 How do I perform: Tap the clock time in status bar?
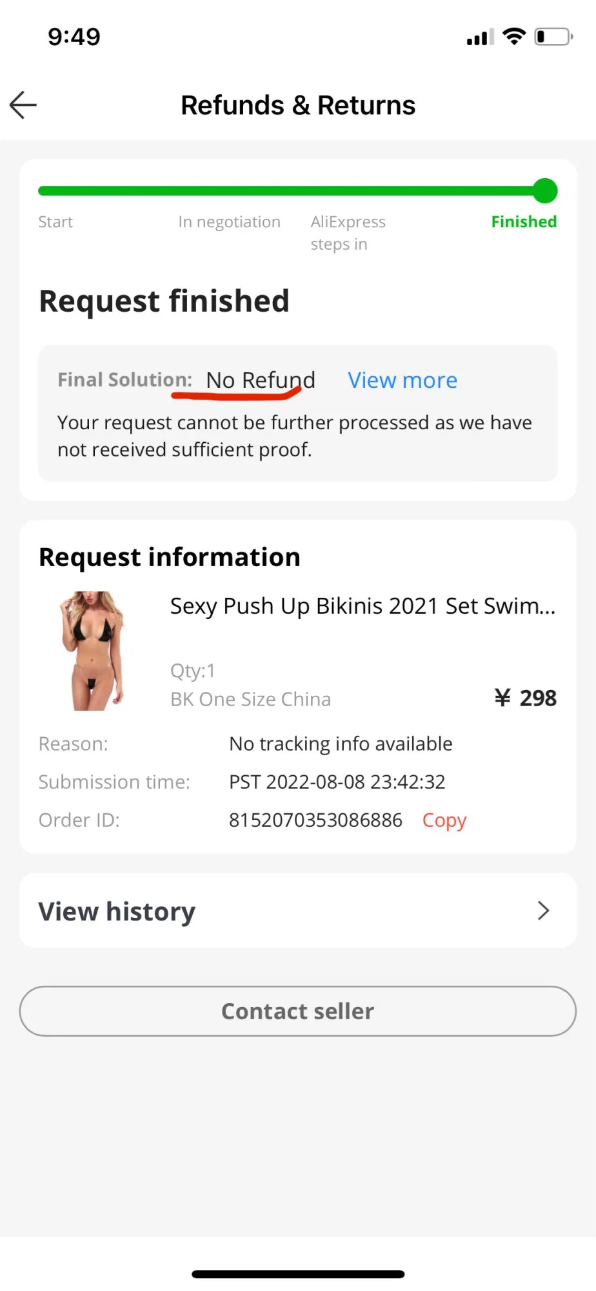pyautogui.click(x=74, y=37)
